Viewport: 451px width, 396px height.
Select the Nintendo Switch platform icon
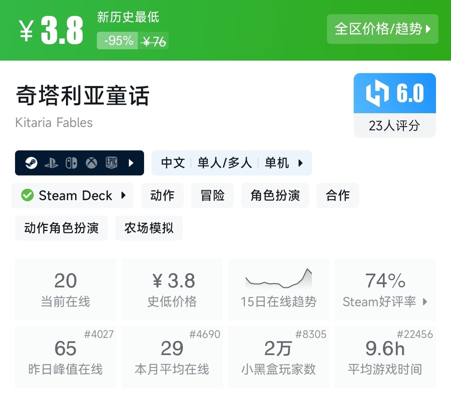71,163
